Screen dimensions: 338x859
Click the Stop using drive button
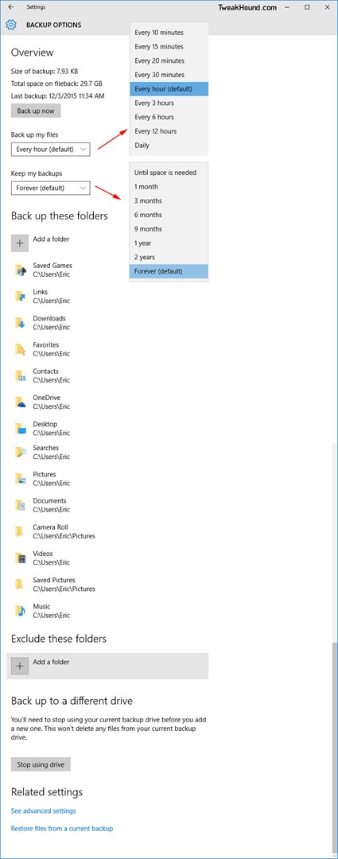pos(41,764)
